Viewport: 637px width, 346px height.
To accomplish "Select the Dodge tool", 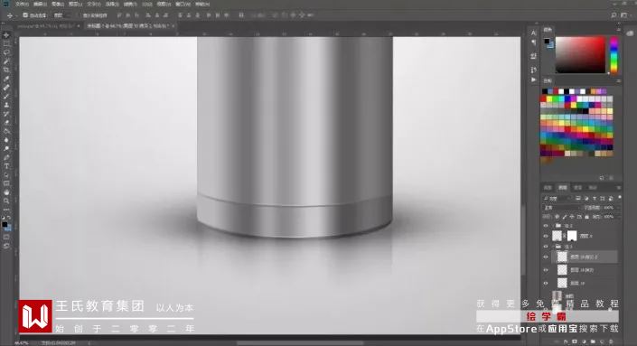I will pos(6,149).
